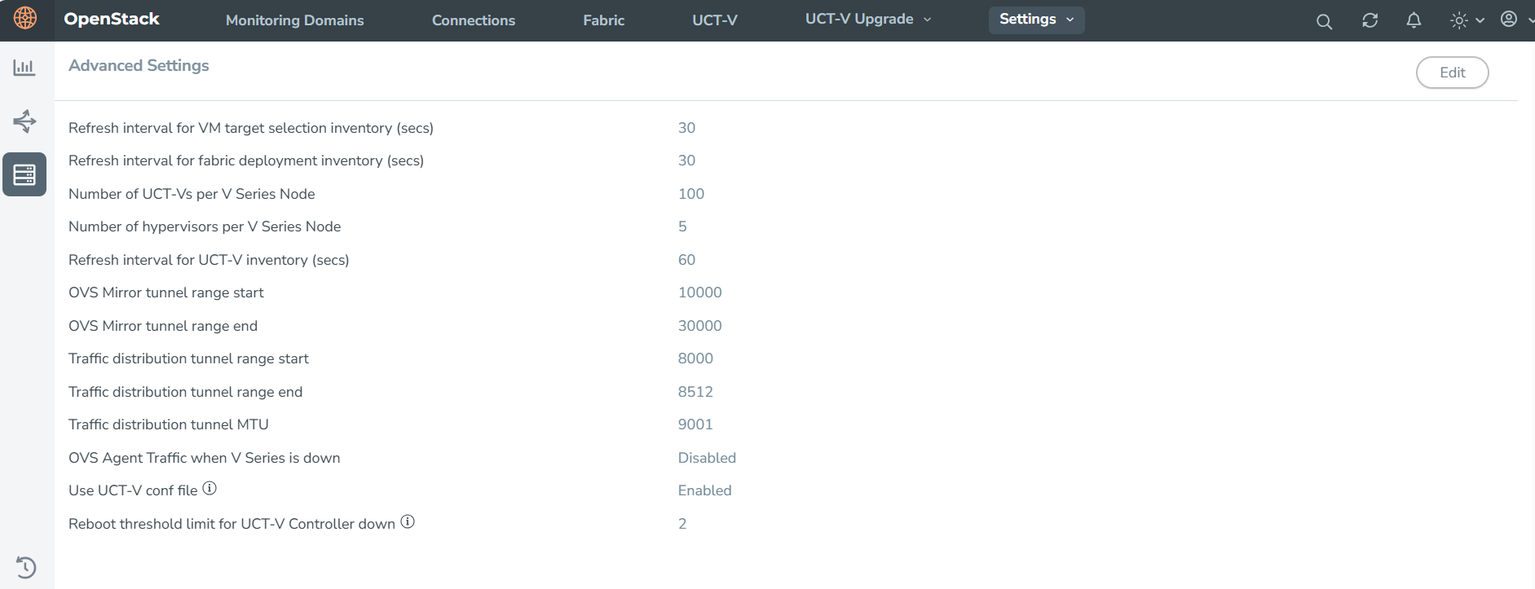Click Enabled status for Use UCT-V conf file

coord(705,490)
